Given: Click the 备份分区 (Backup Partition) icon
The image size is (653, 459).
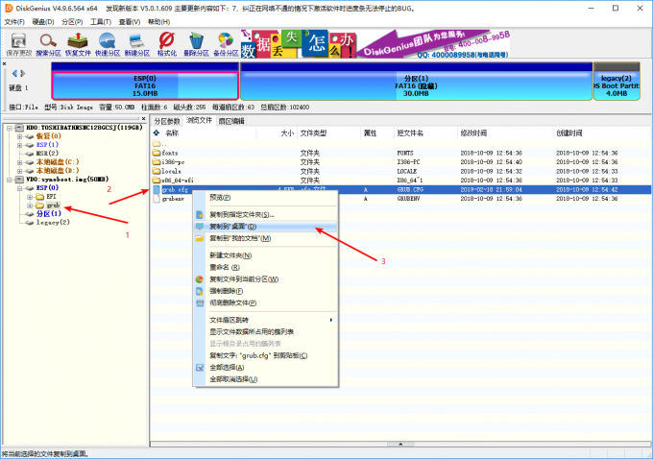Looking at the screenshot, I should pos(226,42).
